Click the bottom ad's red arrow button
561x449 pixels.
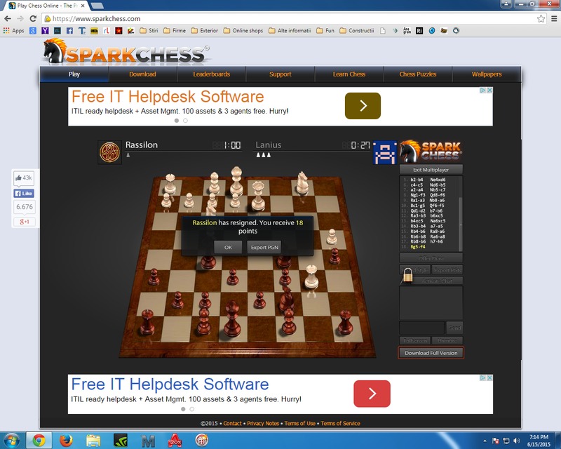pos(372,394)
